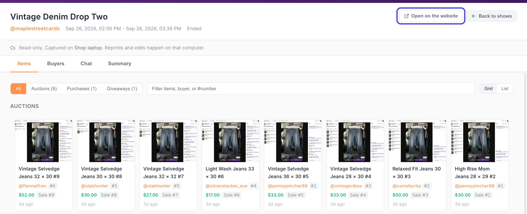Switch to Grid view

pos(488,89)
